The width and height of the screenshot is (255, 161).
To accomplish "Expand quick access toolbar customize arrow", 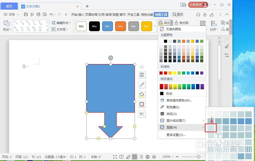I will click(66, 14).
